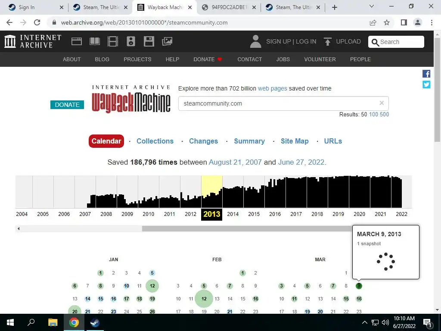441x331 pixels.
Task: Open a new browser tab
Action: (x=334, y=7)
